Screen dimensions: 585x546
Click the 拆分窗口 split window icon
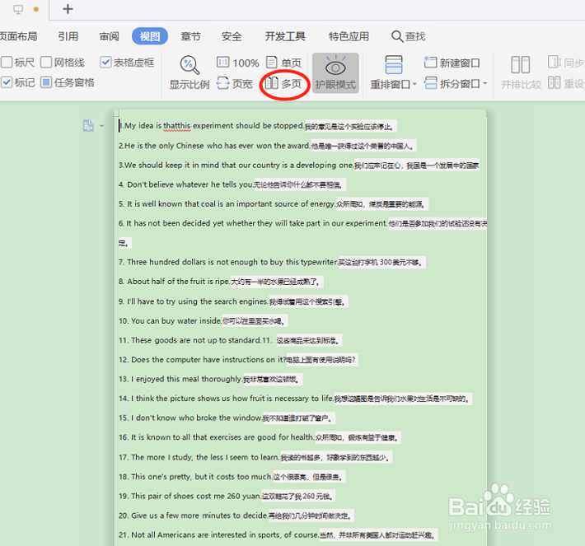(x=431, y=83)
